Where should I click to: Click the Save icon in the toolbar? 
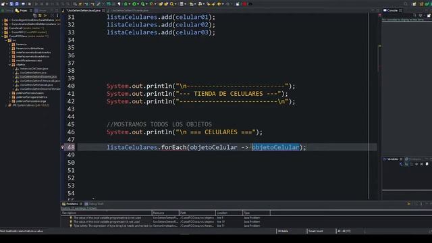(11, 4)
